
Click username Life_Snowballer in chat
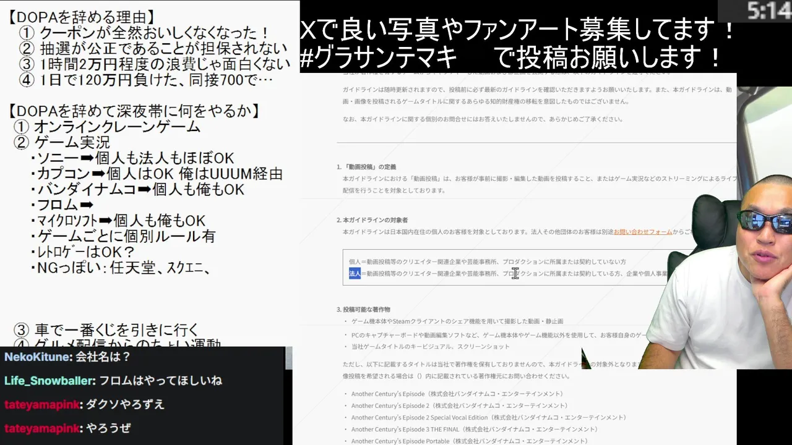click(49, 381)
